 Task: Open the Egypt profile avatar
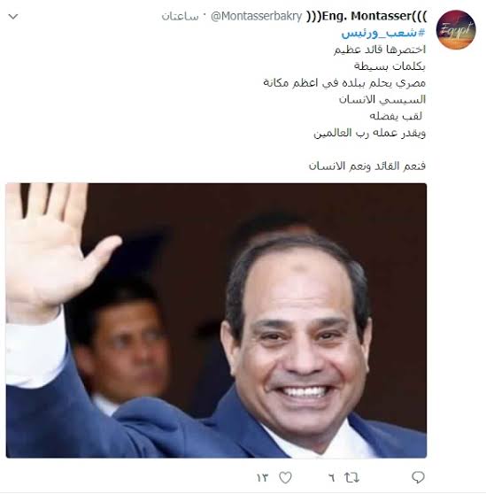456,29
